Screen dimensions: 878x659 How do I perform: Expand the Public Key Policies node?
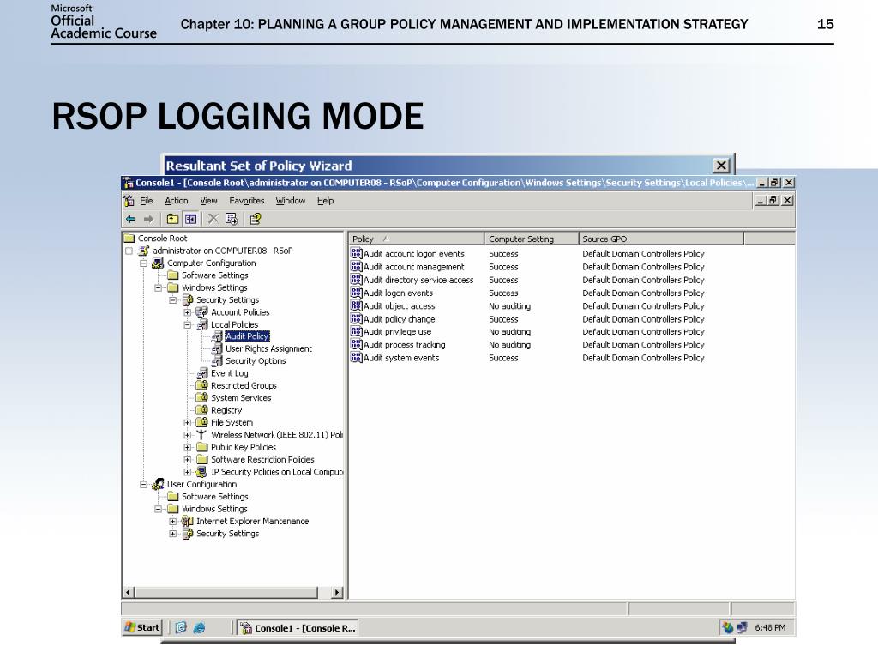click(x=188, y=447)
